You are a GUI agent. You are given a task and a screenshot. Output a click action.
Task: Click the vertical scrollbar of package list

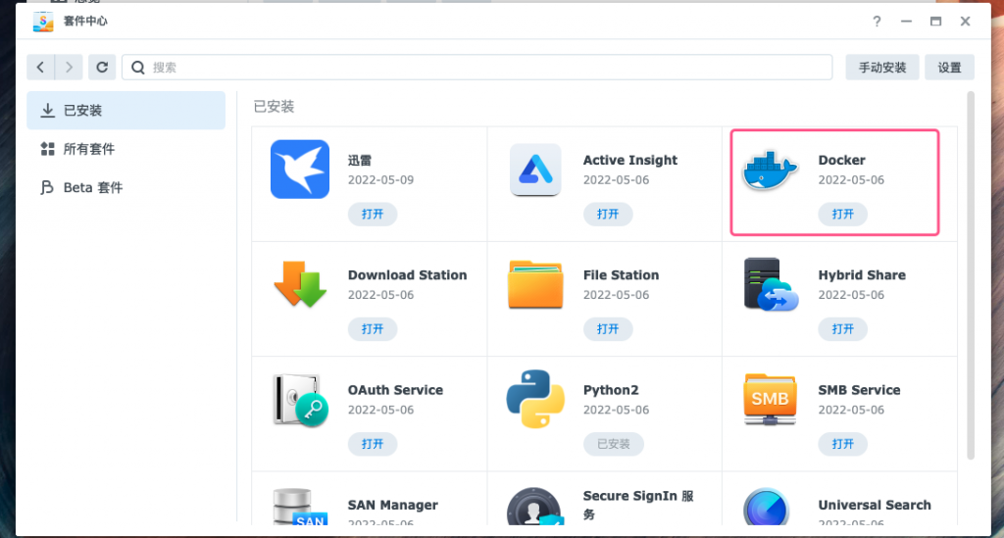(971, 275)
